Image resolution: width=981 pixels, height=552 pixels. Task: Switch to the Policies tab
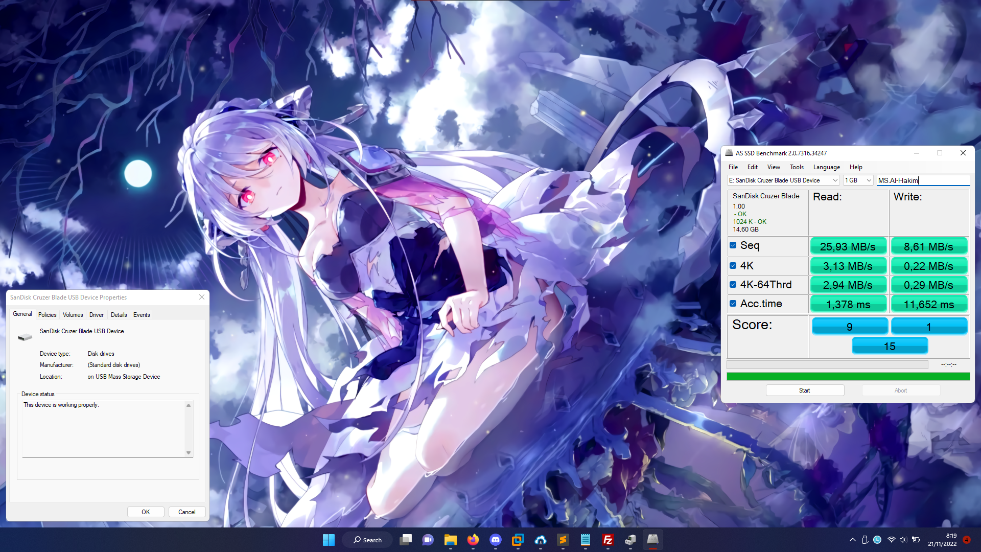point(48,315)
